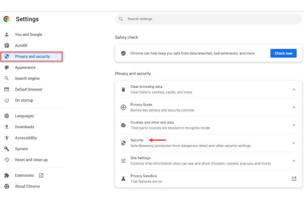Open the Extensions page link
This screenshot has width=304, height=202.
[24, 175]
